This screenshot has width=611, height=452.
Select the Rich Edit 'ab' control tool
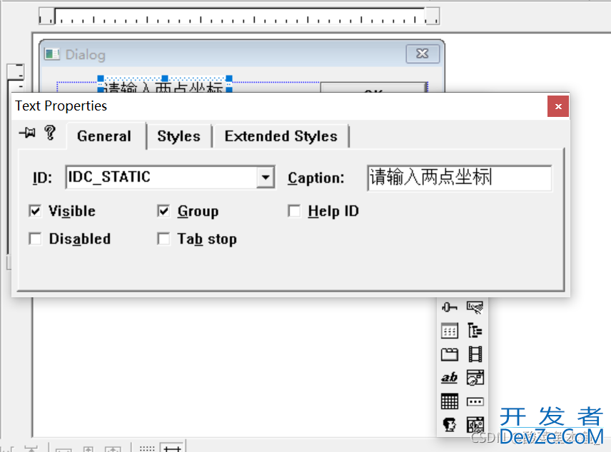449,378
